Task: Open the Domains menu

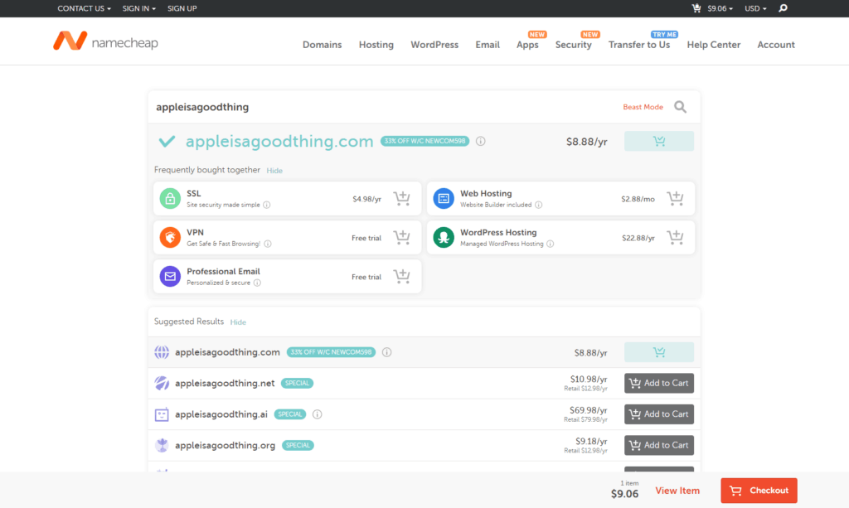Action: coord(322,45)
